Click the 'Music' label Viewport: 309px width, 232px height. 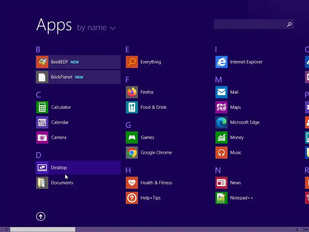[x=236, y=153]
